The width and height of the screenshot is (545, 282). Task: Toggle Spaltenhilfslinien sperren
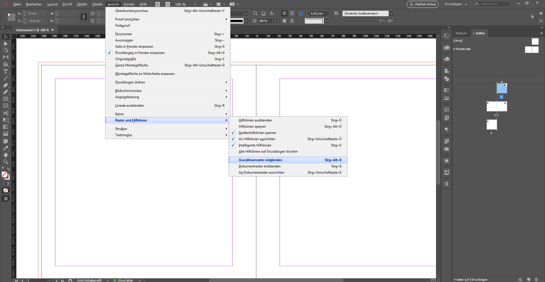coord(257,133)
